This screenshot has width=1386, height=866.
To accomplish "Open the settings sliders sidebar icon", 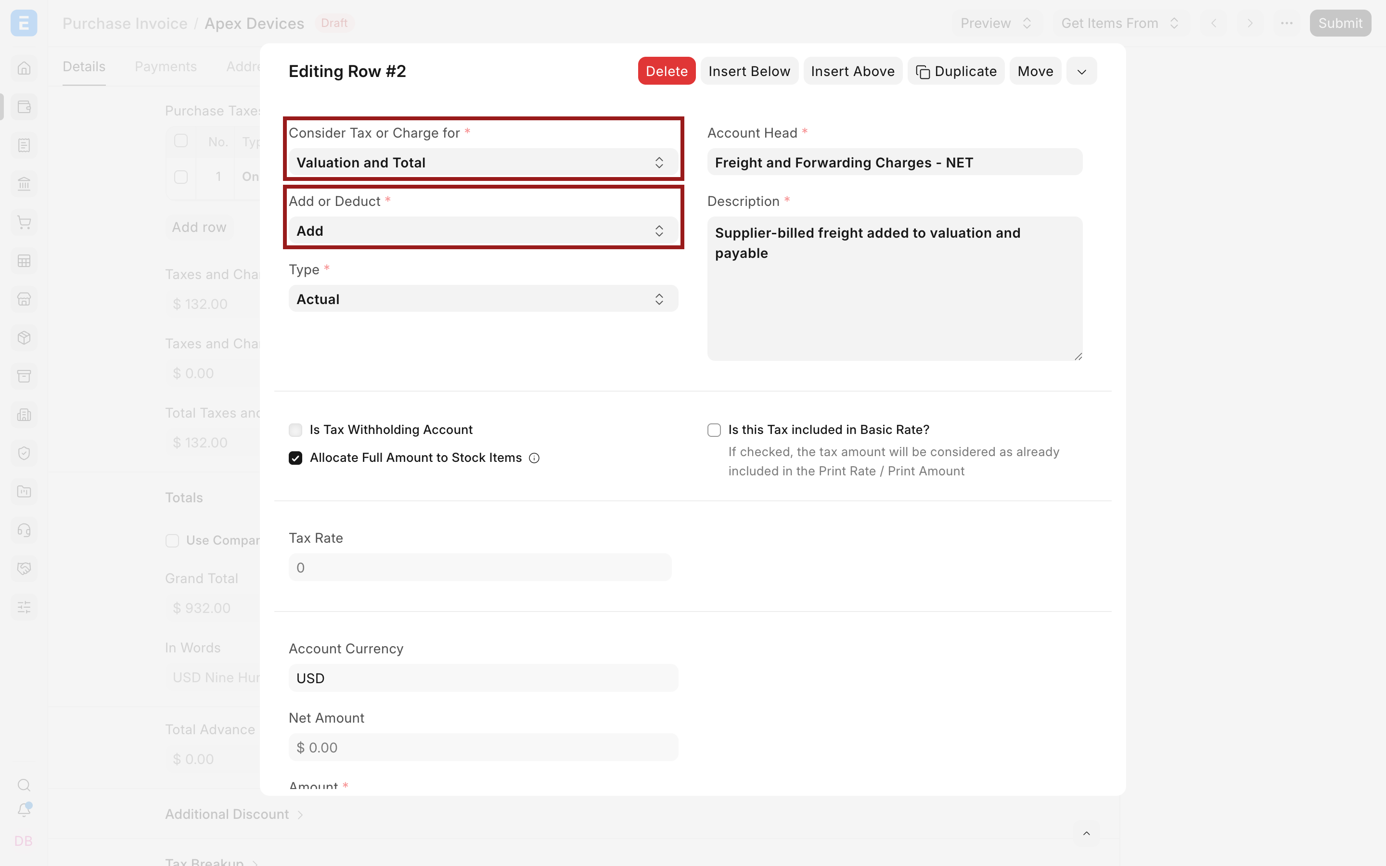I will tap(24, 607).
